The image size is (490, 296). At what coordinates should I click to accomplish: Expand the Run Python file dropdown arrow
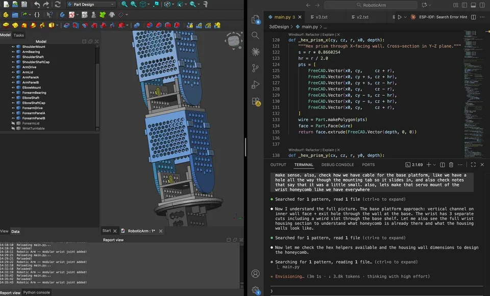405,17
